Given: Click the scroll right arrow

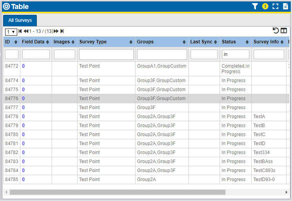Looking at the screenshot, I should point(287,192).
